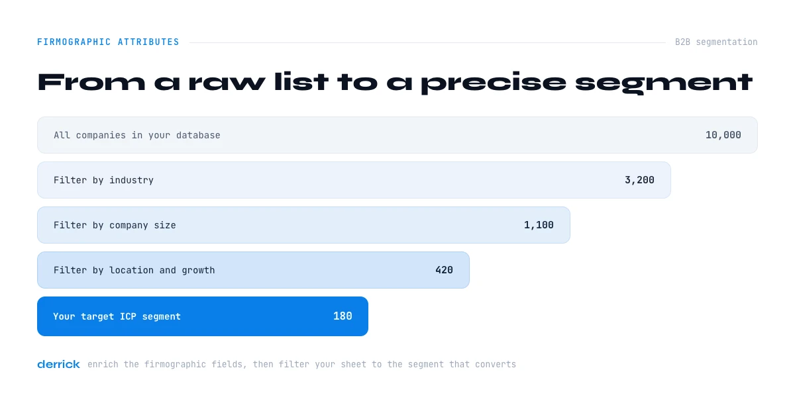Select the 'All companies in your database' bar
The width and height of the screenshot is (795, 409).
pyautogui.click(x=397, y=135)
